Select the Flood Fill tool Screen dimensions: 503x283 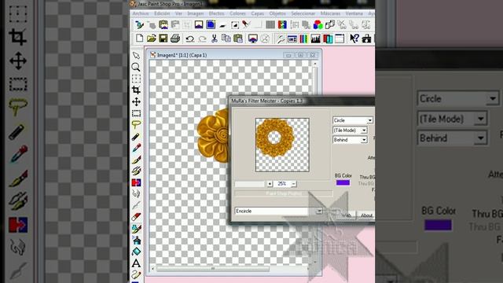(136, 252)
